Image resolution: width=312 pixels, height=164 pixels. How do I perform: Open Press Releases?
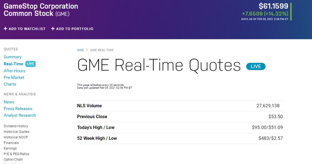18,109
